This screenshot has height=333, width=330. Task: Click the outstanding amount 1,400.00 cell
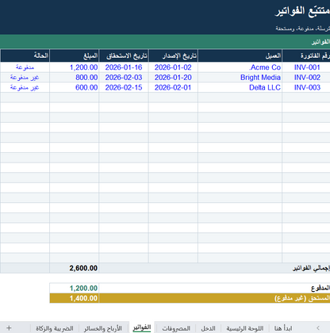click(75, 298)
